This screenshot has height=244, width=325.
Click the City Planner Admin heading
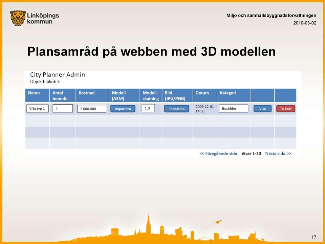[58, 75]
